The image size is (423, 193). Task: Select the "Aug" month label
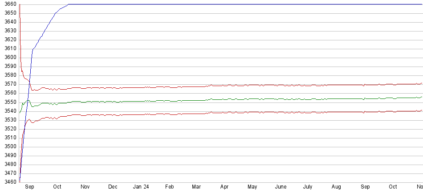pyautogui.click(x=336, y=187)
